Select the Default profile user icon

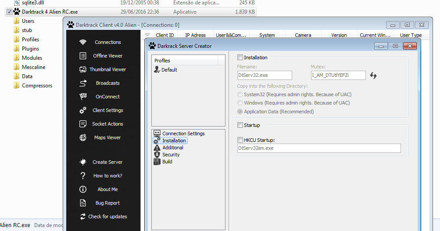point(157,69)
